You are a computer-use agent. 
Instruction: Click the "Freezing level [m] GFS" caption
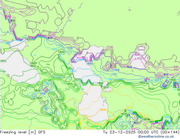(x=23, y=132)
